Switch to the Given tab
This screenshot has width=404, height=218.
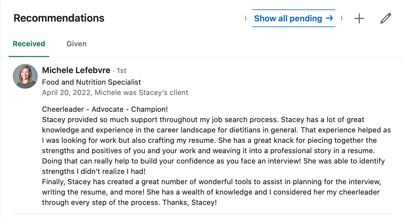[76, 44]
